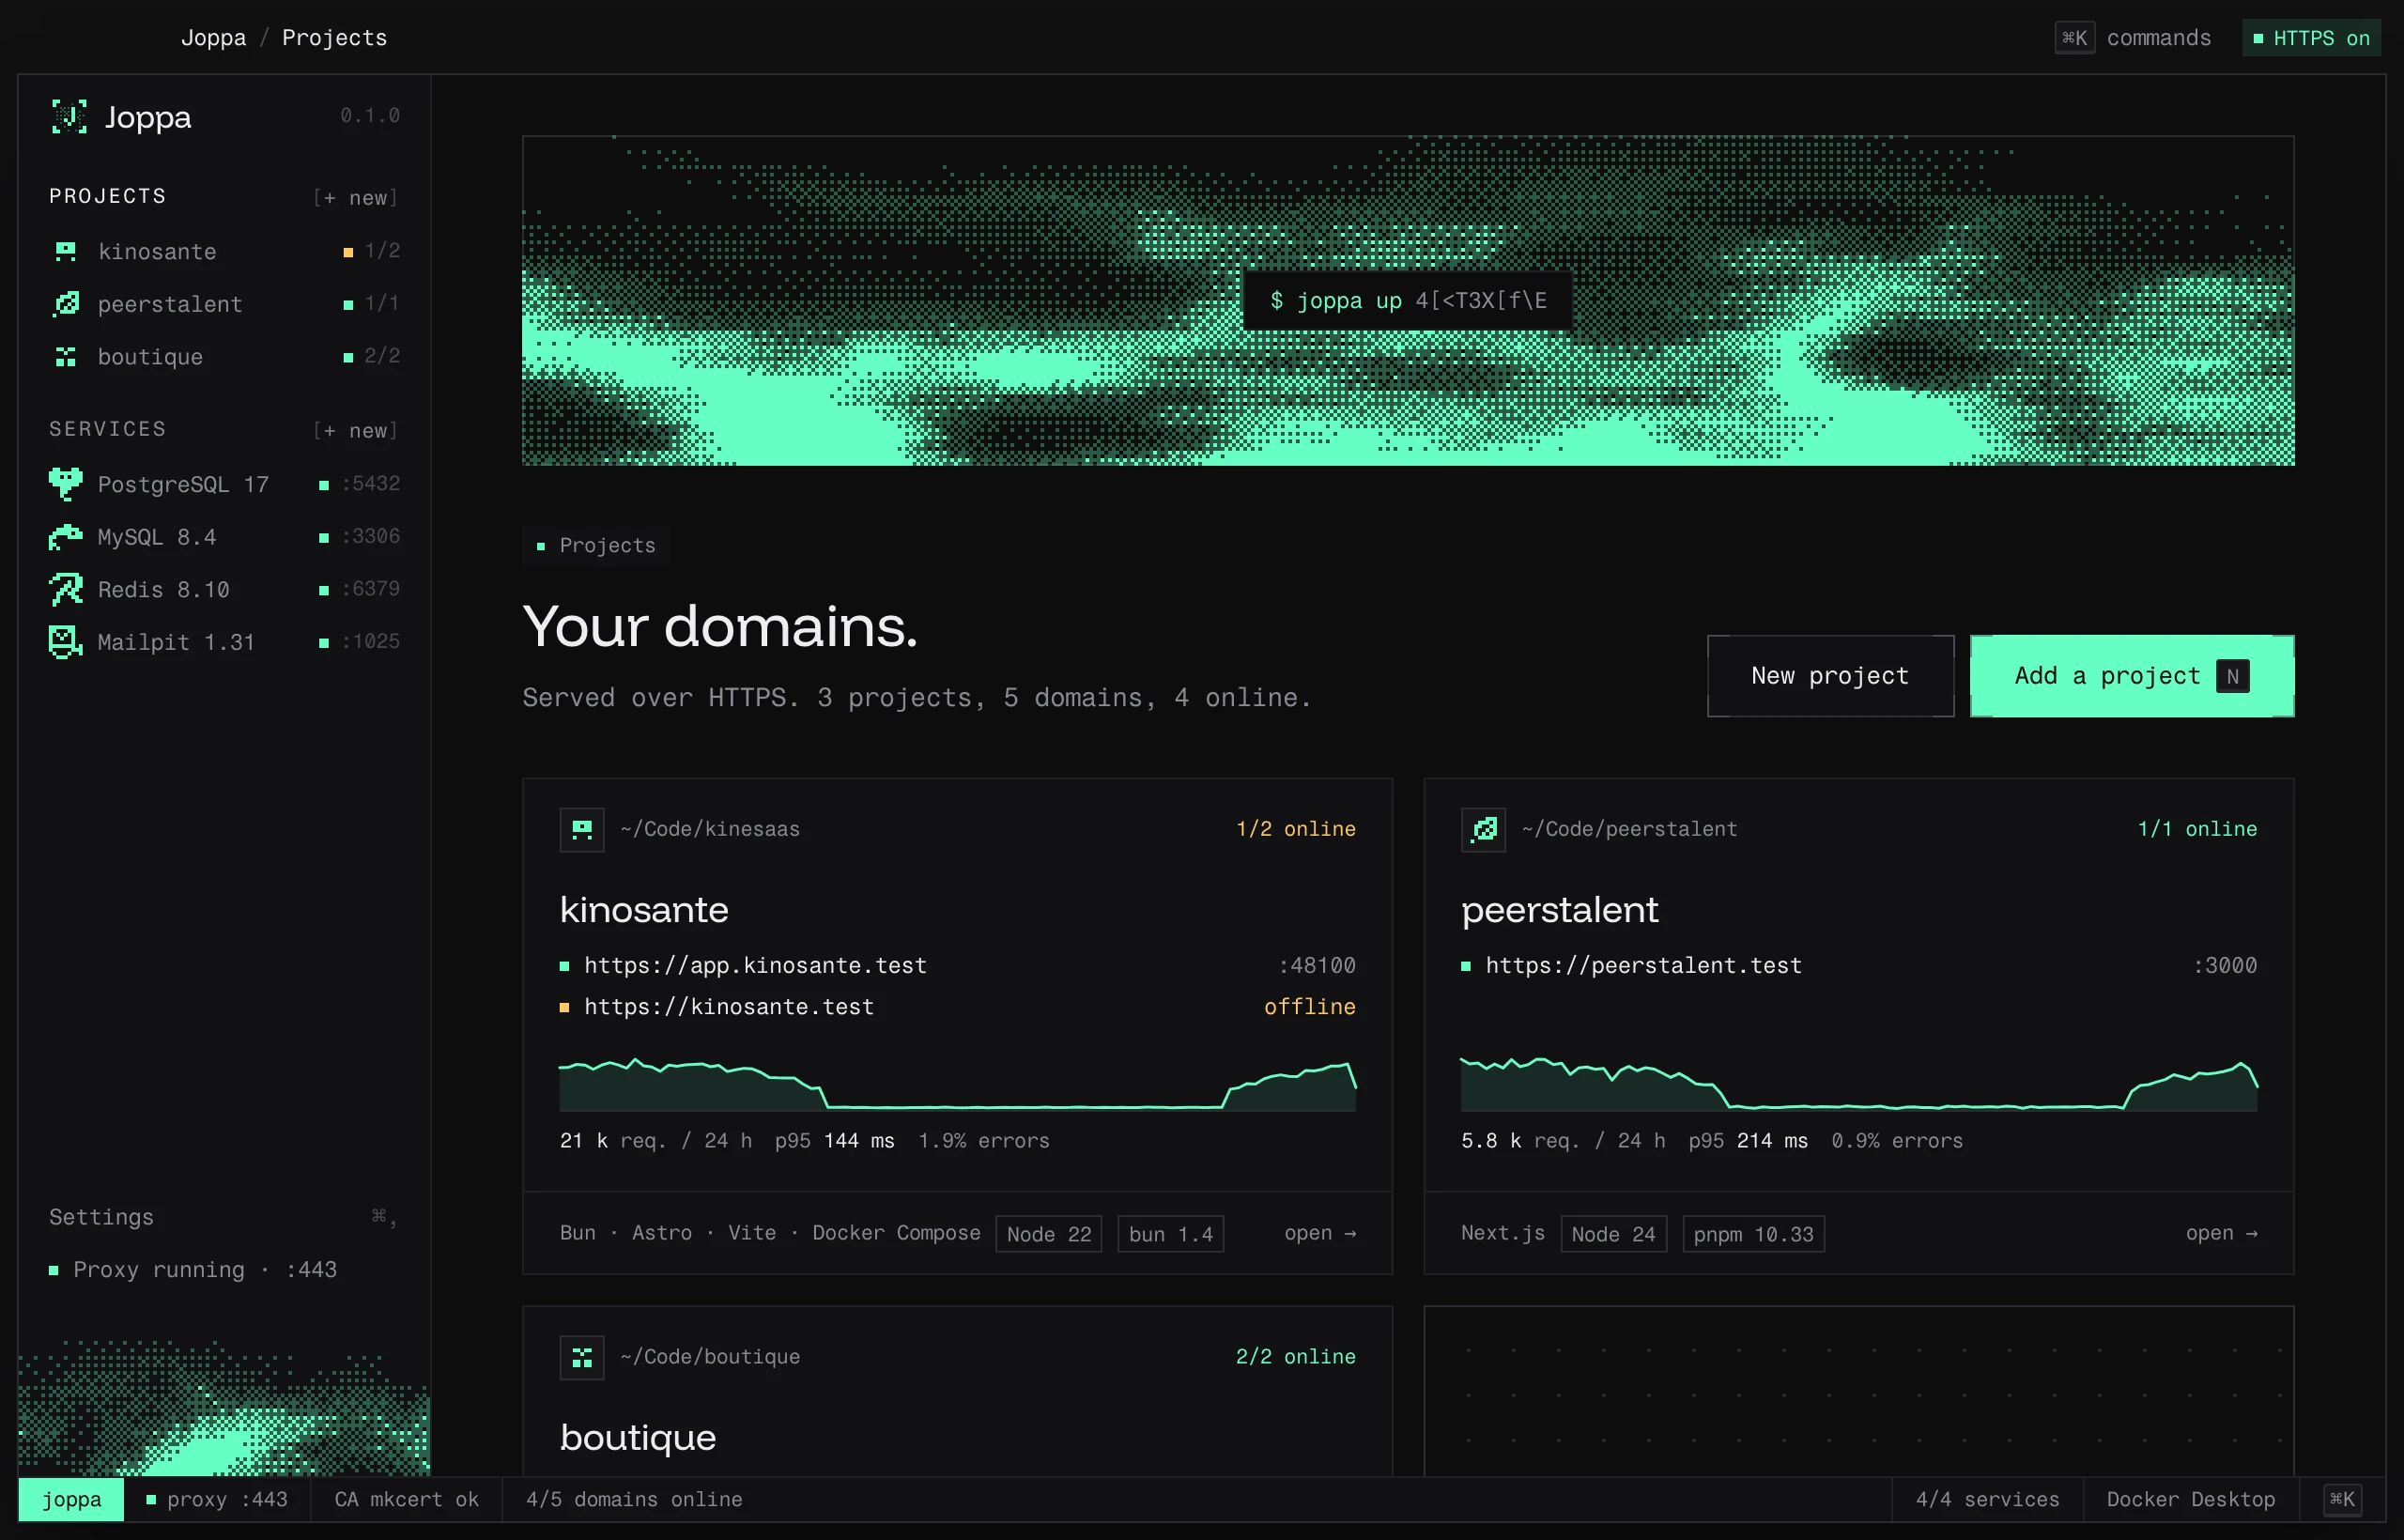2404x1540 pixels.
Task: Click the kinosante traffic sparkline chart
Action: click(x=957, y=1084)
